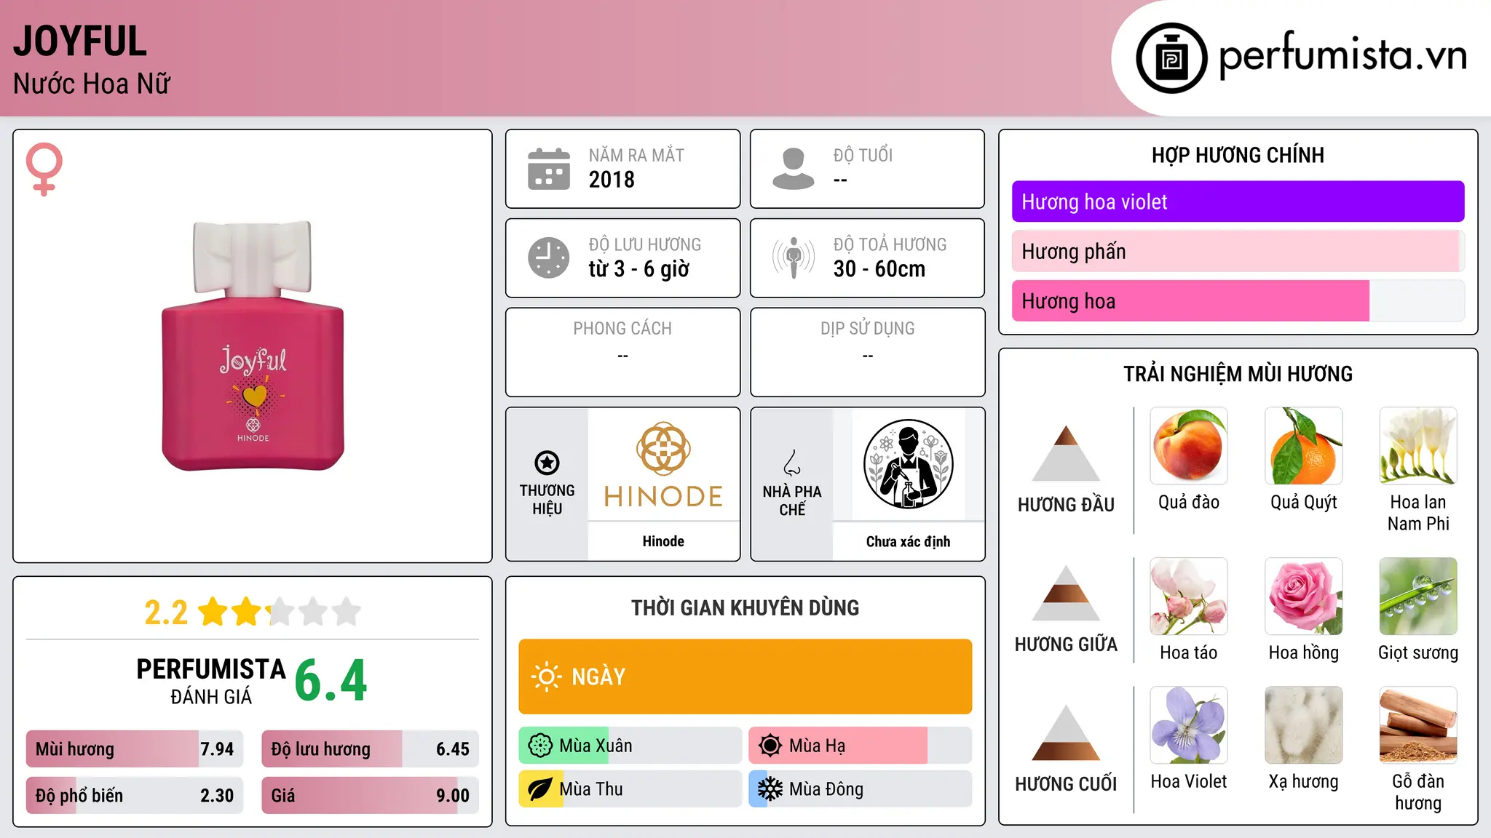Click the Hợp hương chính heading

1238,155
